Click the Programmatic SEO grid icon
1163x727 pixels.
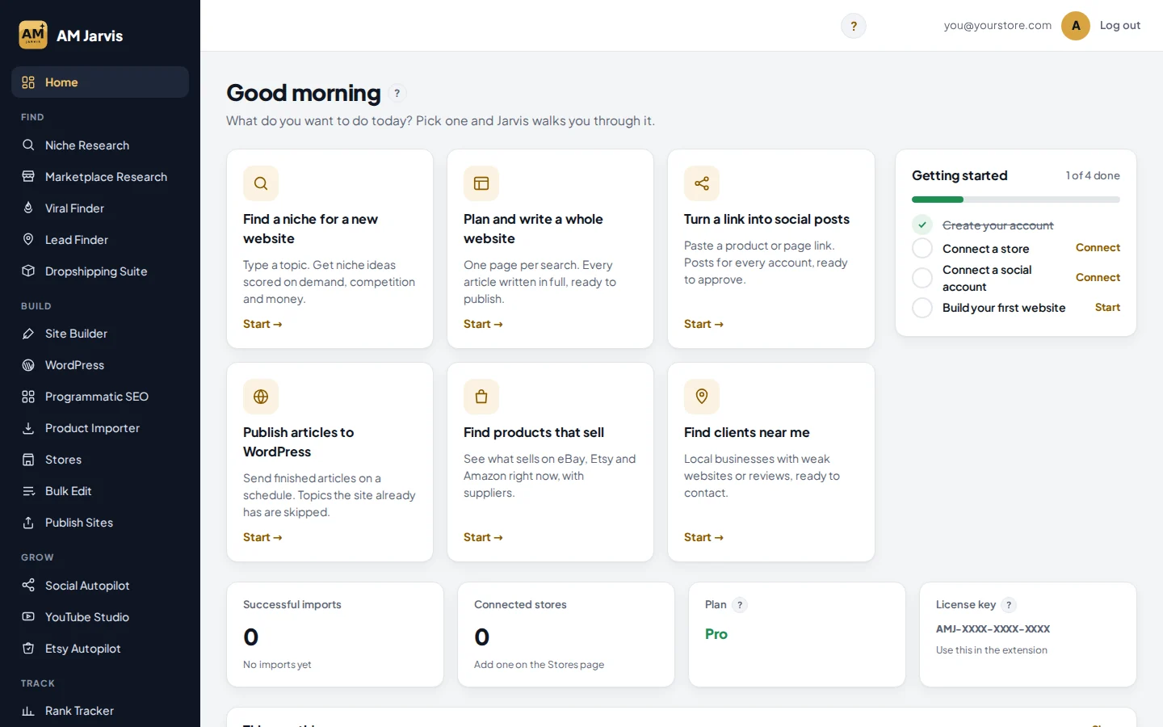(x=28, y=397)
